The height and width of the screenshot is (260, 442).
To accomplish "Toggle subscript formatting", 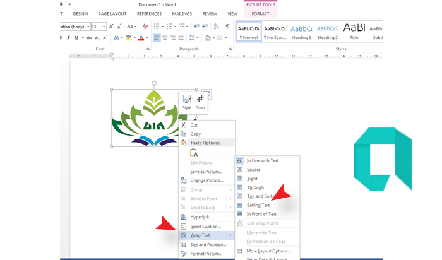I will point(97,38).
